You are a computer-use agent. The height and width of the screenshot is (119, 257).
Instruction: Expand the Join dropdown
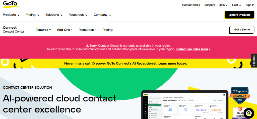tap(223, 5)
